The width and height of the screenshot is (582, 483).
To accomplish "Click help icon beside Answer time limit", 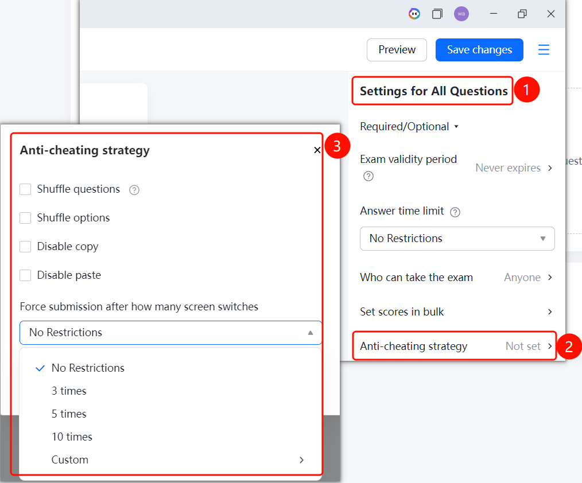I will point(455,212).
